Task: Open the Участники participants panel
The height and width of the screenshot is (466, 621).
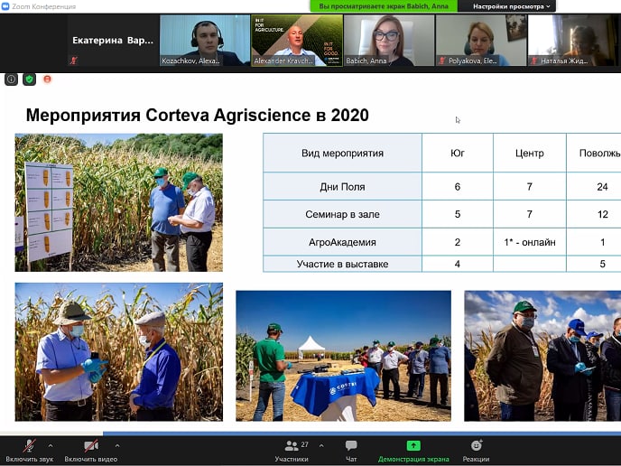Action: [292, 451]
